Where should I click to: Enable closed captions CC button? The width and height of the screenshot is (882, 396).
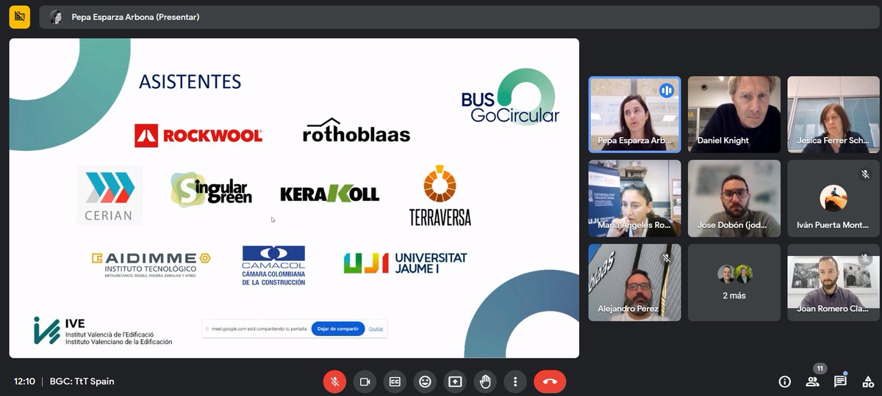(x=395, y=381)
